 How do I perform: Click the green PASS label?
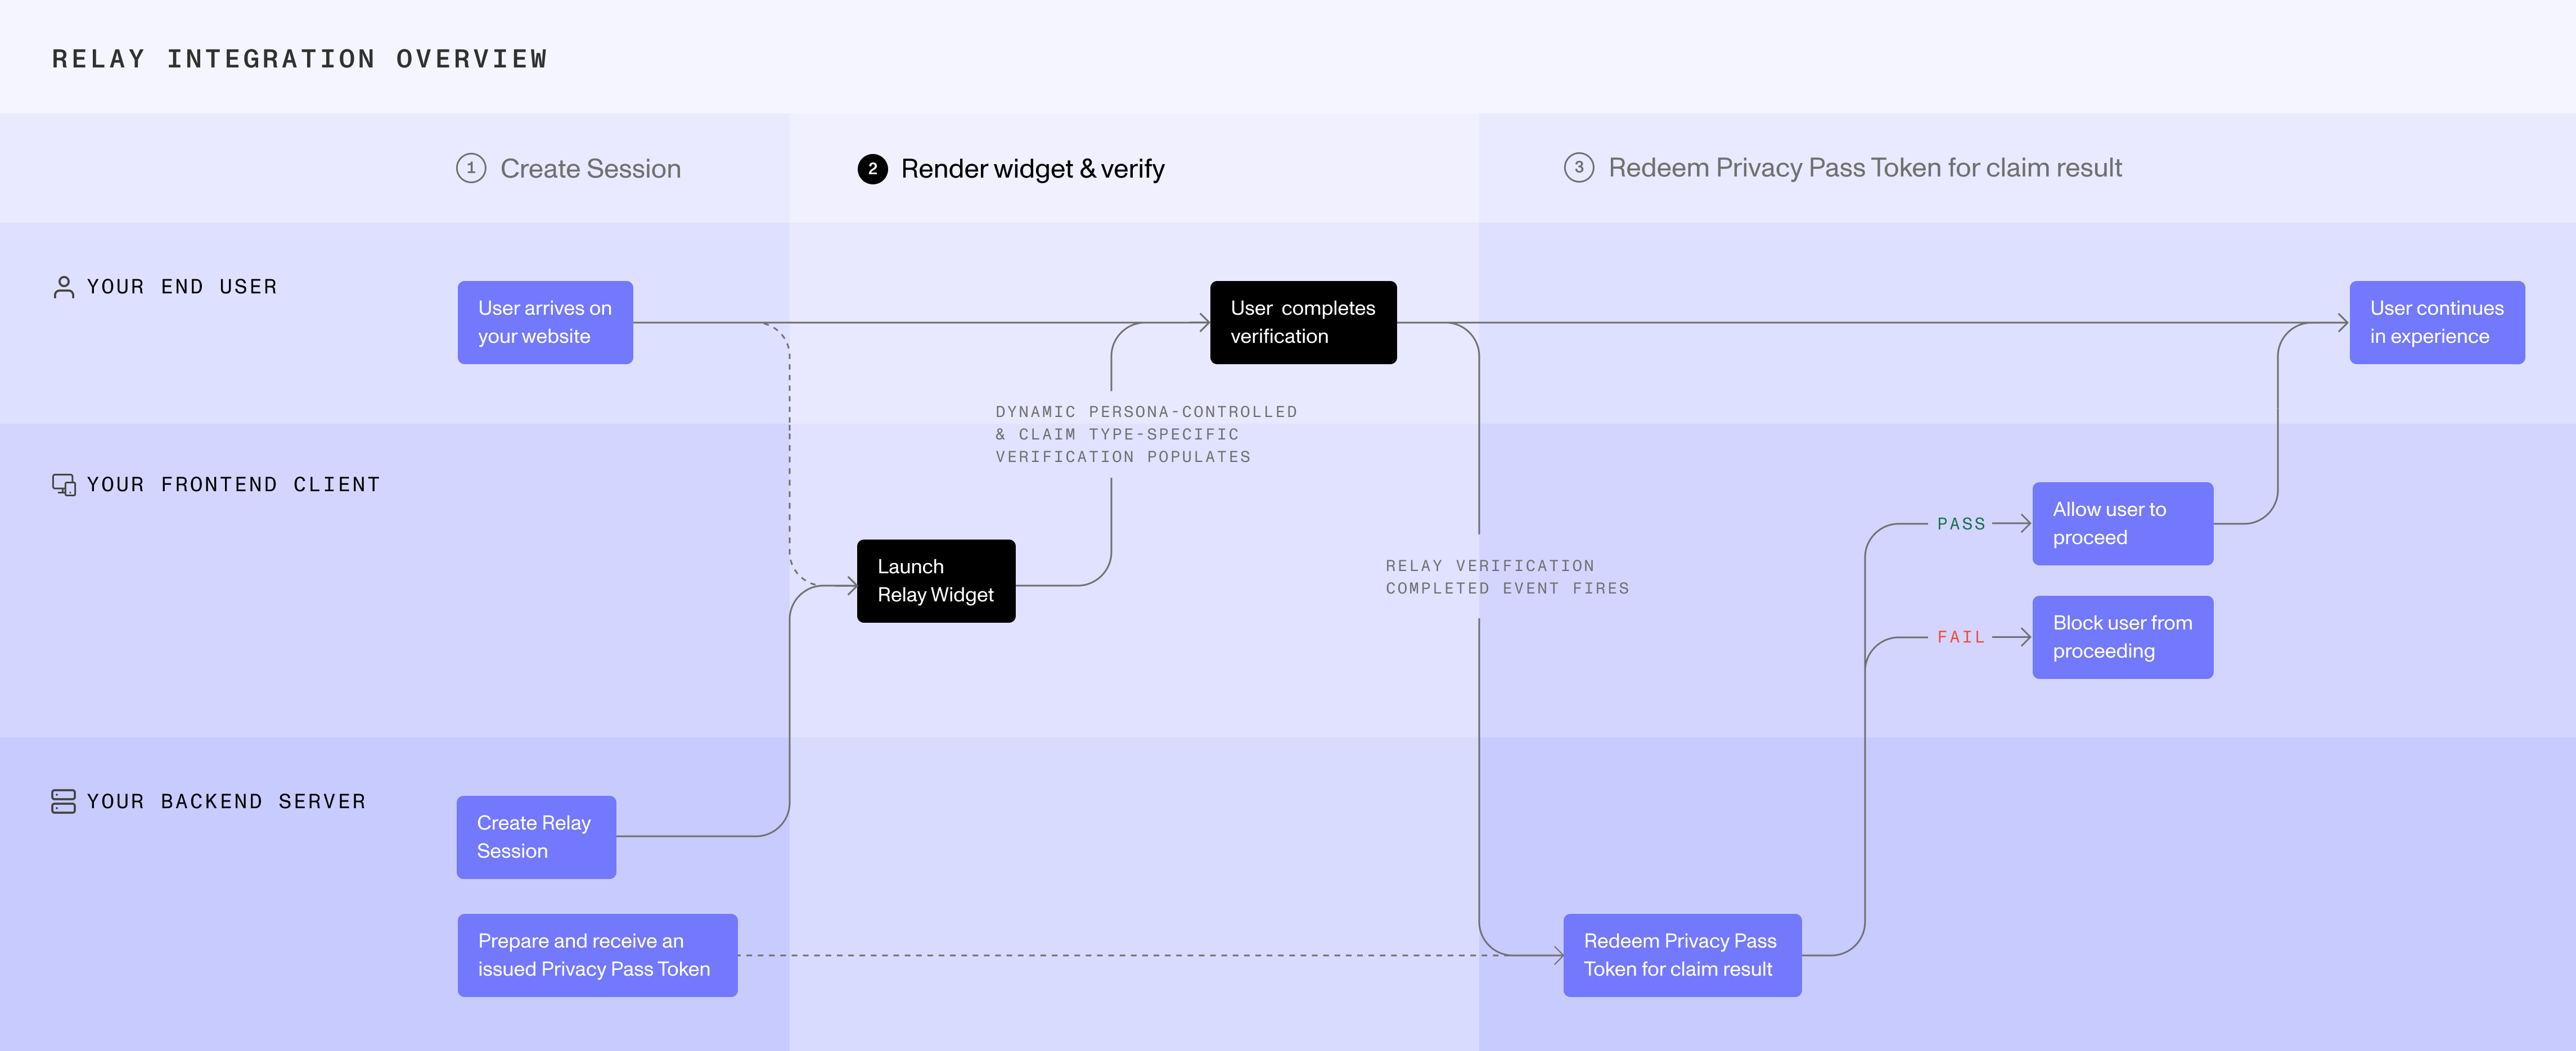coord(1960,523)
